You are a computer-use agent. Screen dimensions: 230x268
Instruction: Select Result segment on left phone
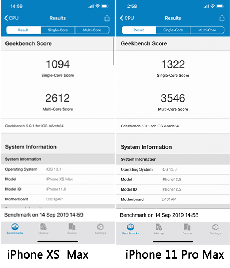point(23,30)
